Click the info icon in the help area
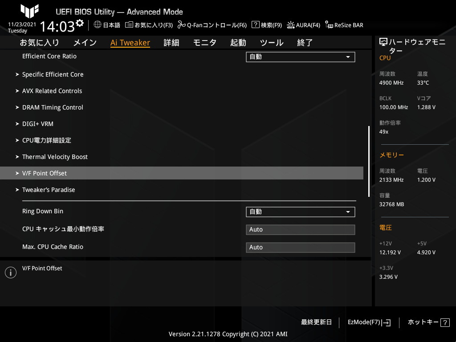Image resolution: width=456 pixels, height=342 pixels. coord(11,273)
